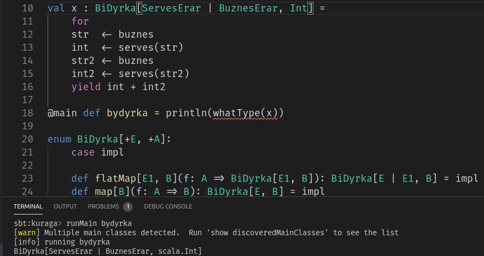Viewport: 484px width, 256px height.
Task: Click '[info] running bydyrka' terminal line
Action: click(x=62, y=242)
